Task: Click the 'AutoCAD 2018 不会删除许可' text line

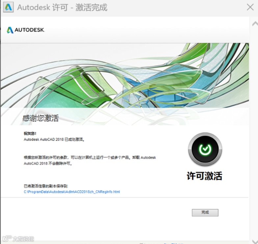Action: pos(48,163)
